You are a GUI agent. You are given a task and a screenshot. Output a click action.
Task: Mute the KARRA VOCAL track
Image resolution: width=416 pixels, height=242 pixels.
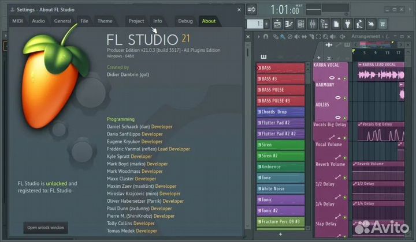tap(344, 78)
